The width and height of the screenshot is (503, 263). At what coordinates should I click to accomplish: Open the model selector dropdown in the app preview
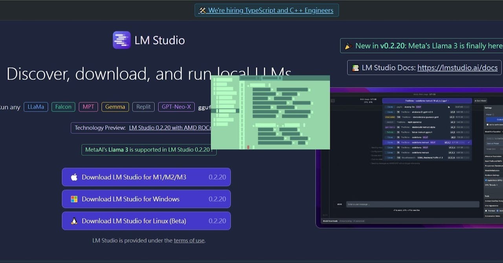click(x=427, y=100)
